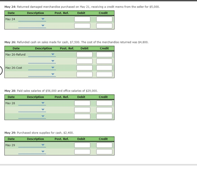
Task: Click the May 28 first row credit field
Action: [x=104, y=103]
